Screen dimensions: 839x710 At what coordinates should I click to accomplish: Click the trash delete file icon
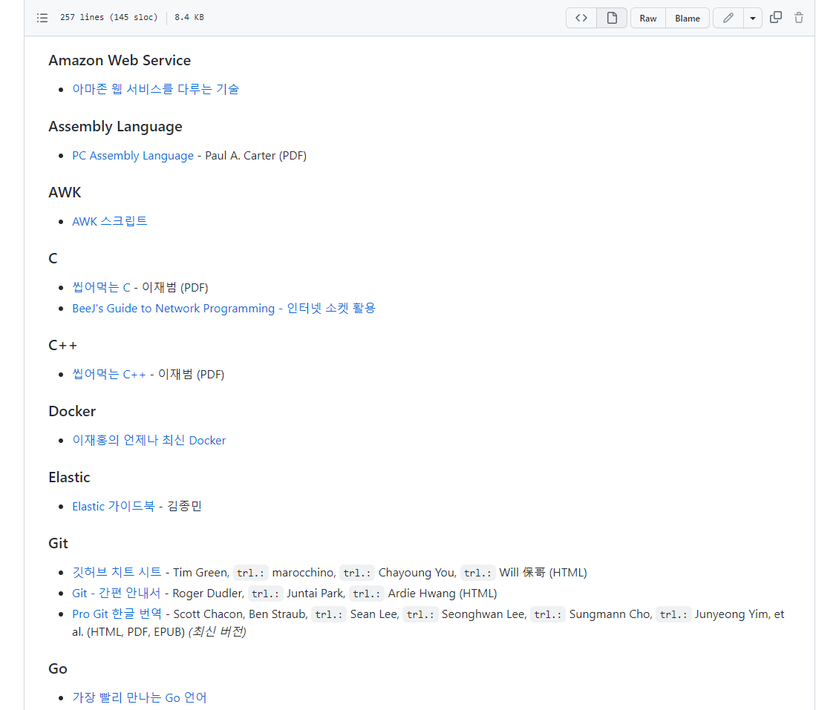coord(799,18)
